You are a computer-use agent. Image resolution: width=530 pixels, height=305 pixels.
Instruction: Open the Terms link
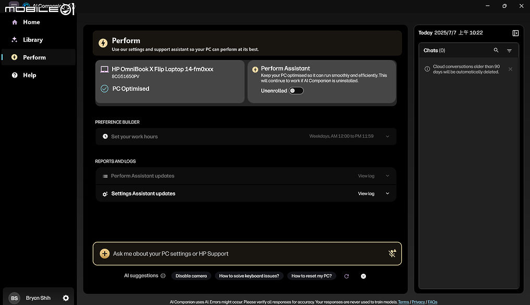[403, 302]
